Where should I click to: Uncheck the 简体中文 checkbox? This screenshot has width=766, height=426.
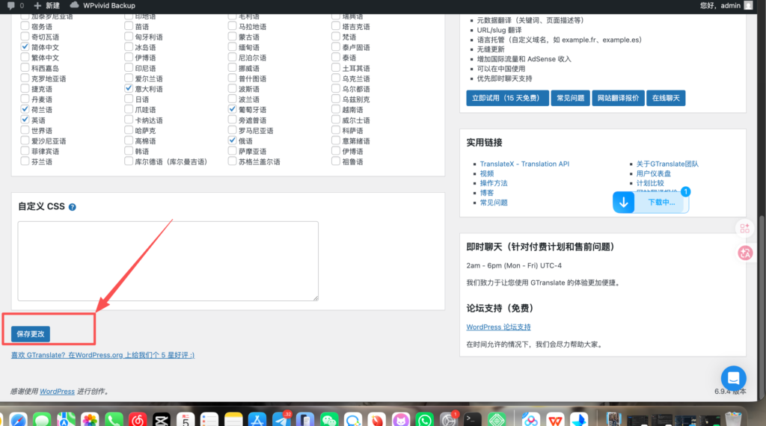pyautogui.click(x=25, y=47)
